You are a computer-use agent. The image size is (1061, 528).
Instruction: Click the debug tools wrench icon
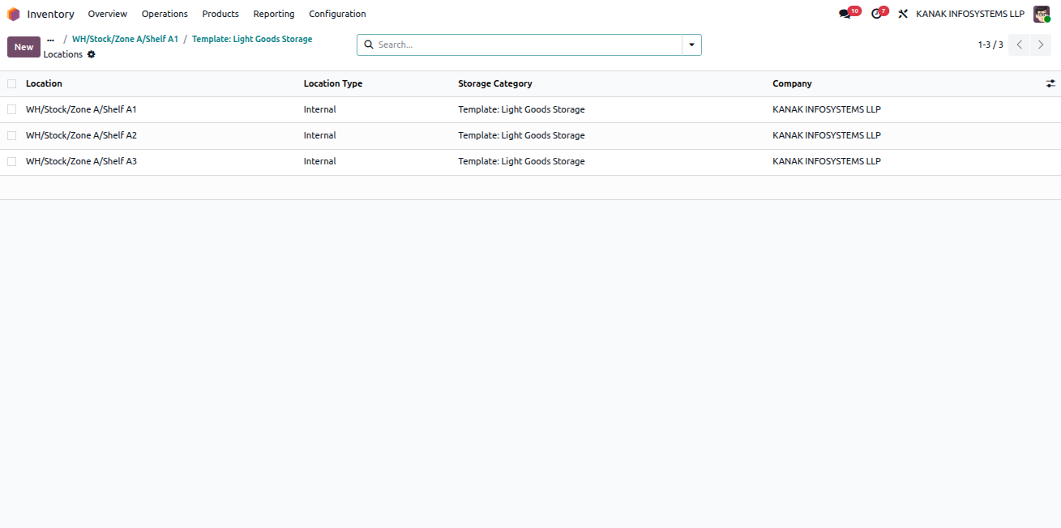click(x=903, y=14)
